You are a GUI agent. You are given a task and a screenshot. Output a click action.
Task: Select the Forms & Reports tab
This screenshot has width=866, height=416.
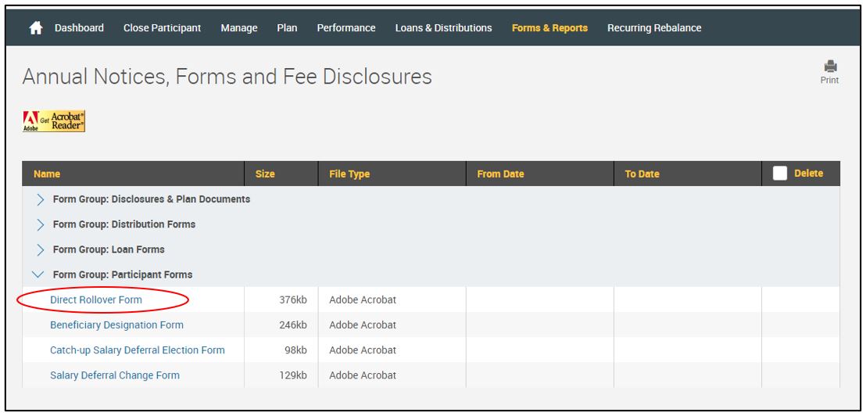pos(549,28)
